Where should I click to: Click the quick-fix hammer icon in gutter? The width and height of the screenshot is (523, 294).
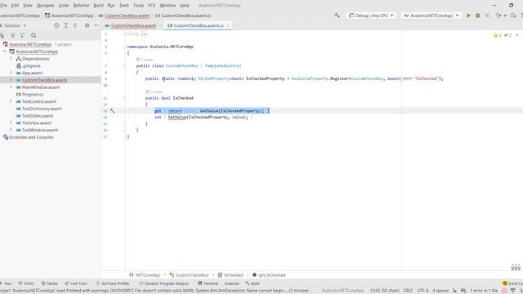(x=113, y=111)
